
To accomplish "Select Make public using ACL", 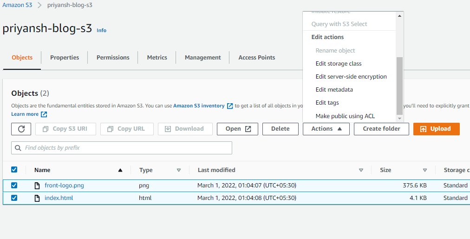I will 345,116.
